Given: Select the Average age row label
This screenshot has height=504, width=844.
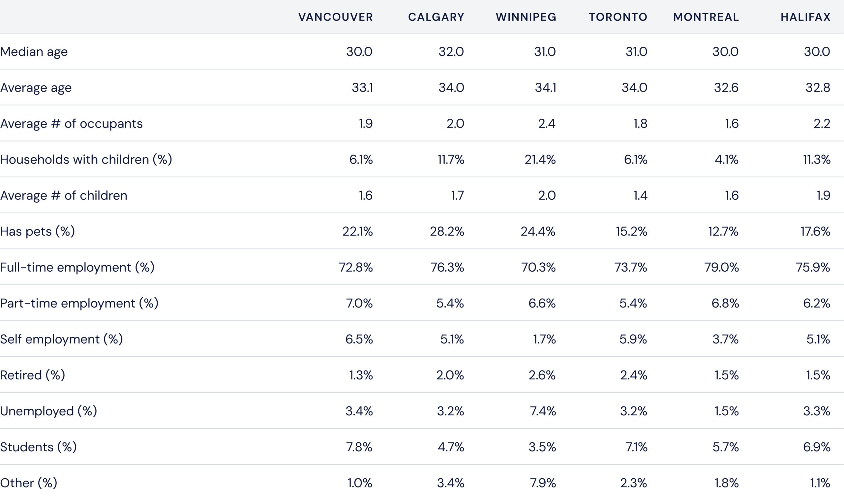Looking at the screenshot, I should pyautogui.click(x=36, y=88).
